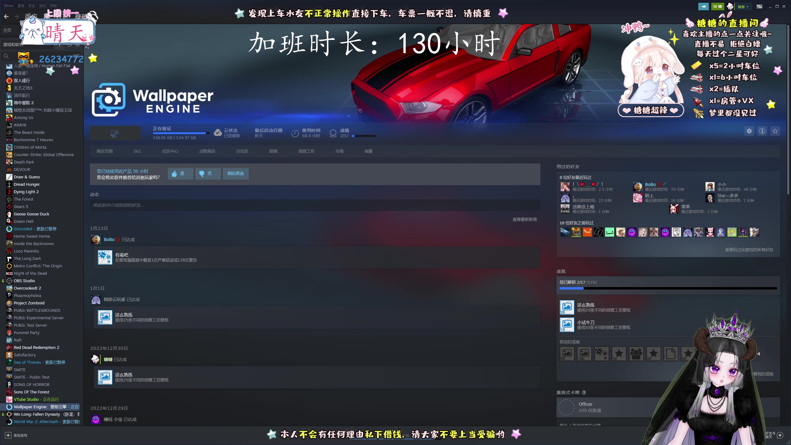This screenshot has height=445, width=791.
Task: Click the announcements megaphone icon
Action: point(704,6)
